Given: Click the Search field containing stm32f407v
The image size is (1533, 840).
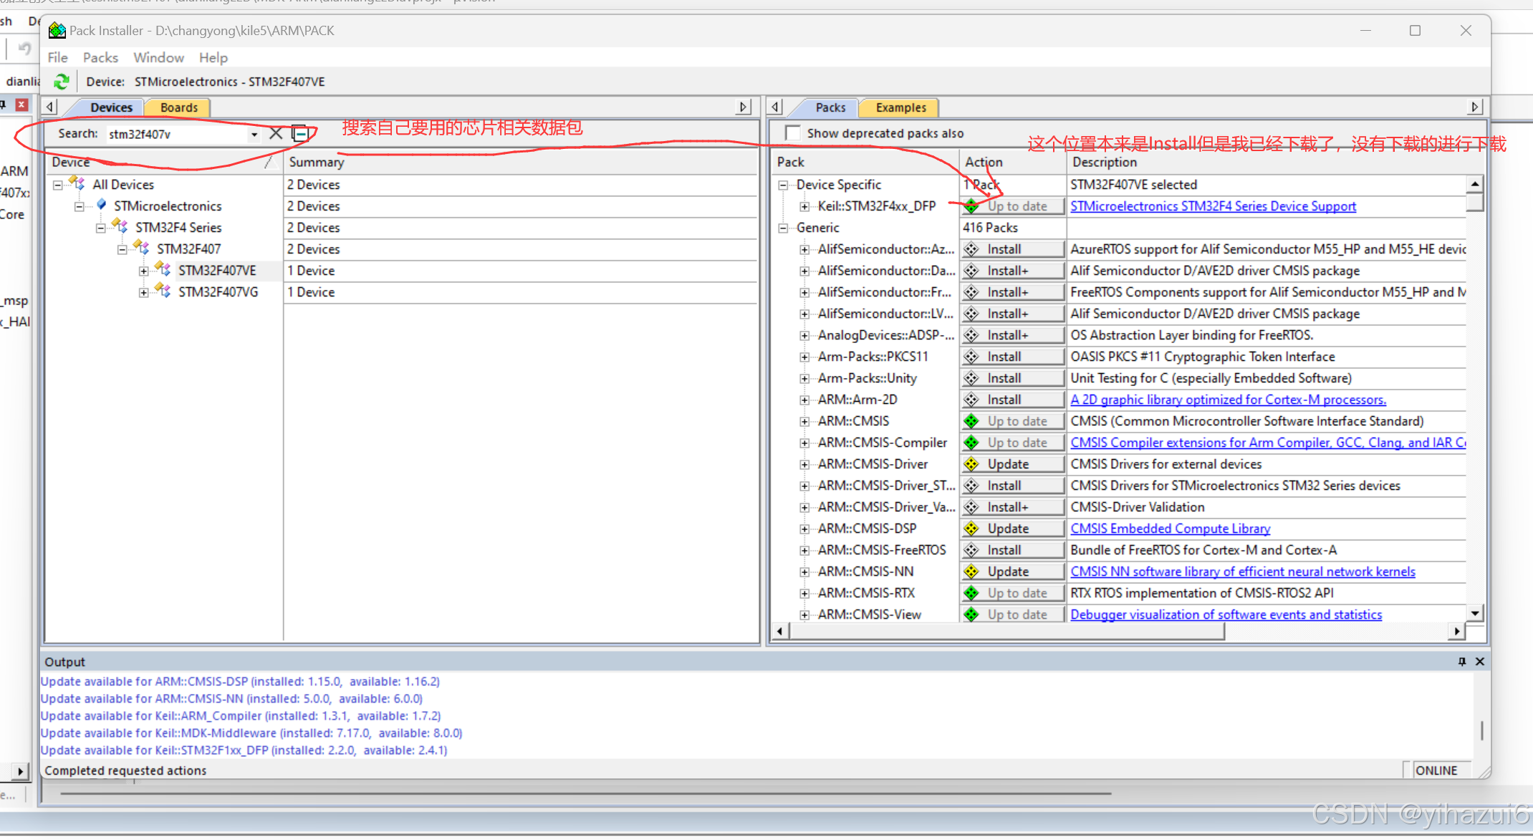Looking at the screenshot, I should tap(177, 134).
